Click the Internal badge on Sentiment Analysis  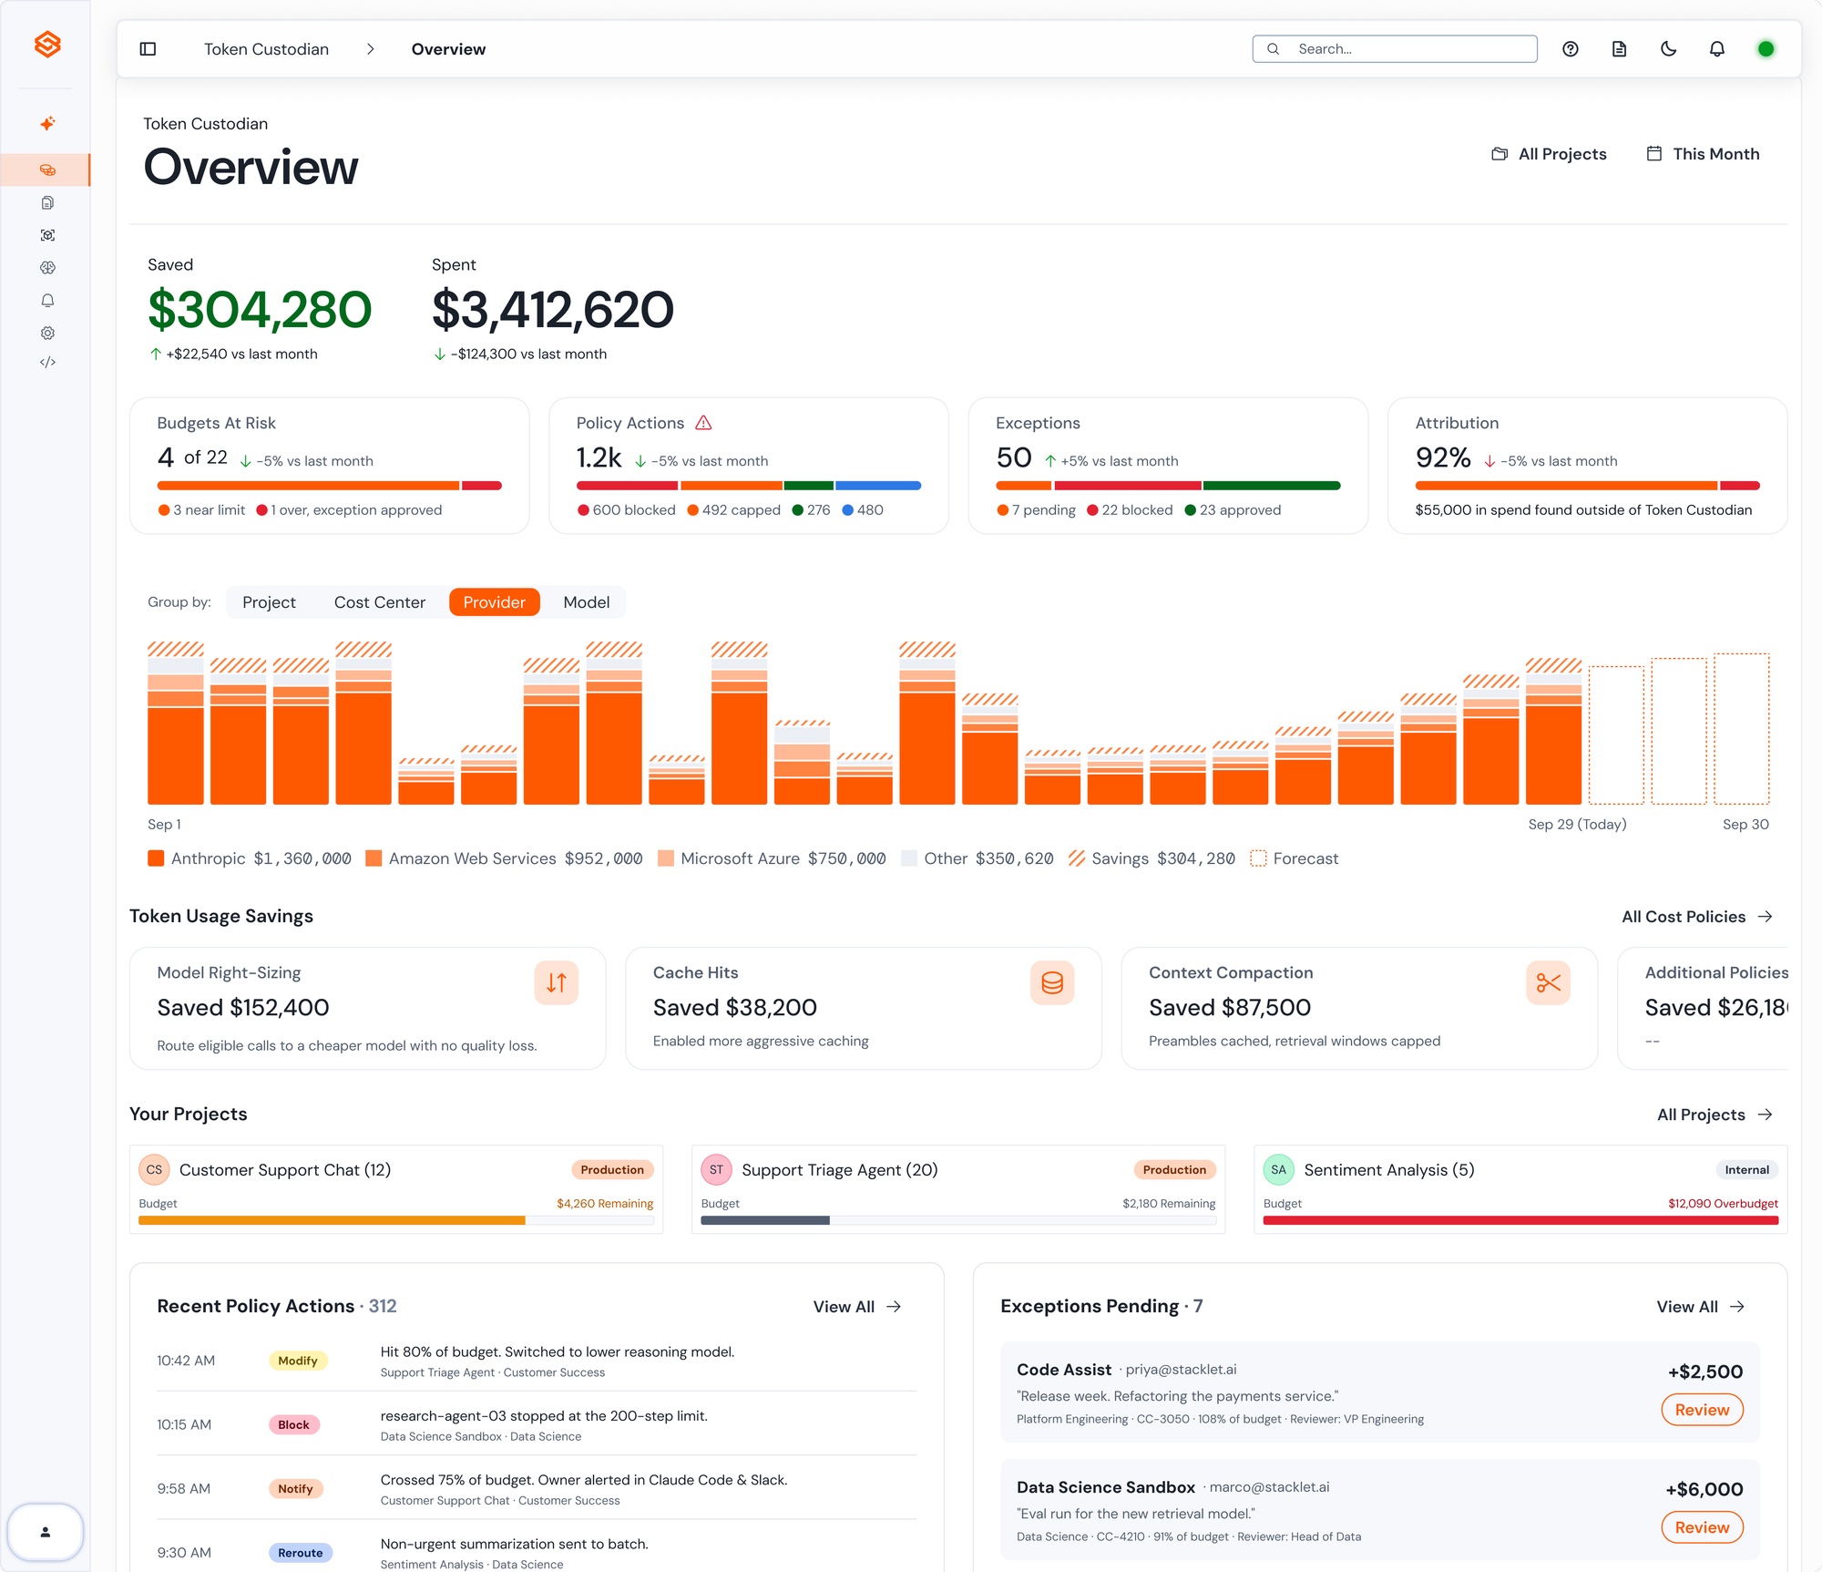pos(1746,1170)
